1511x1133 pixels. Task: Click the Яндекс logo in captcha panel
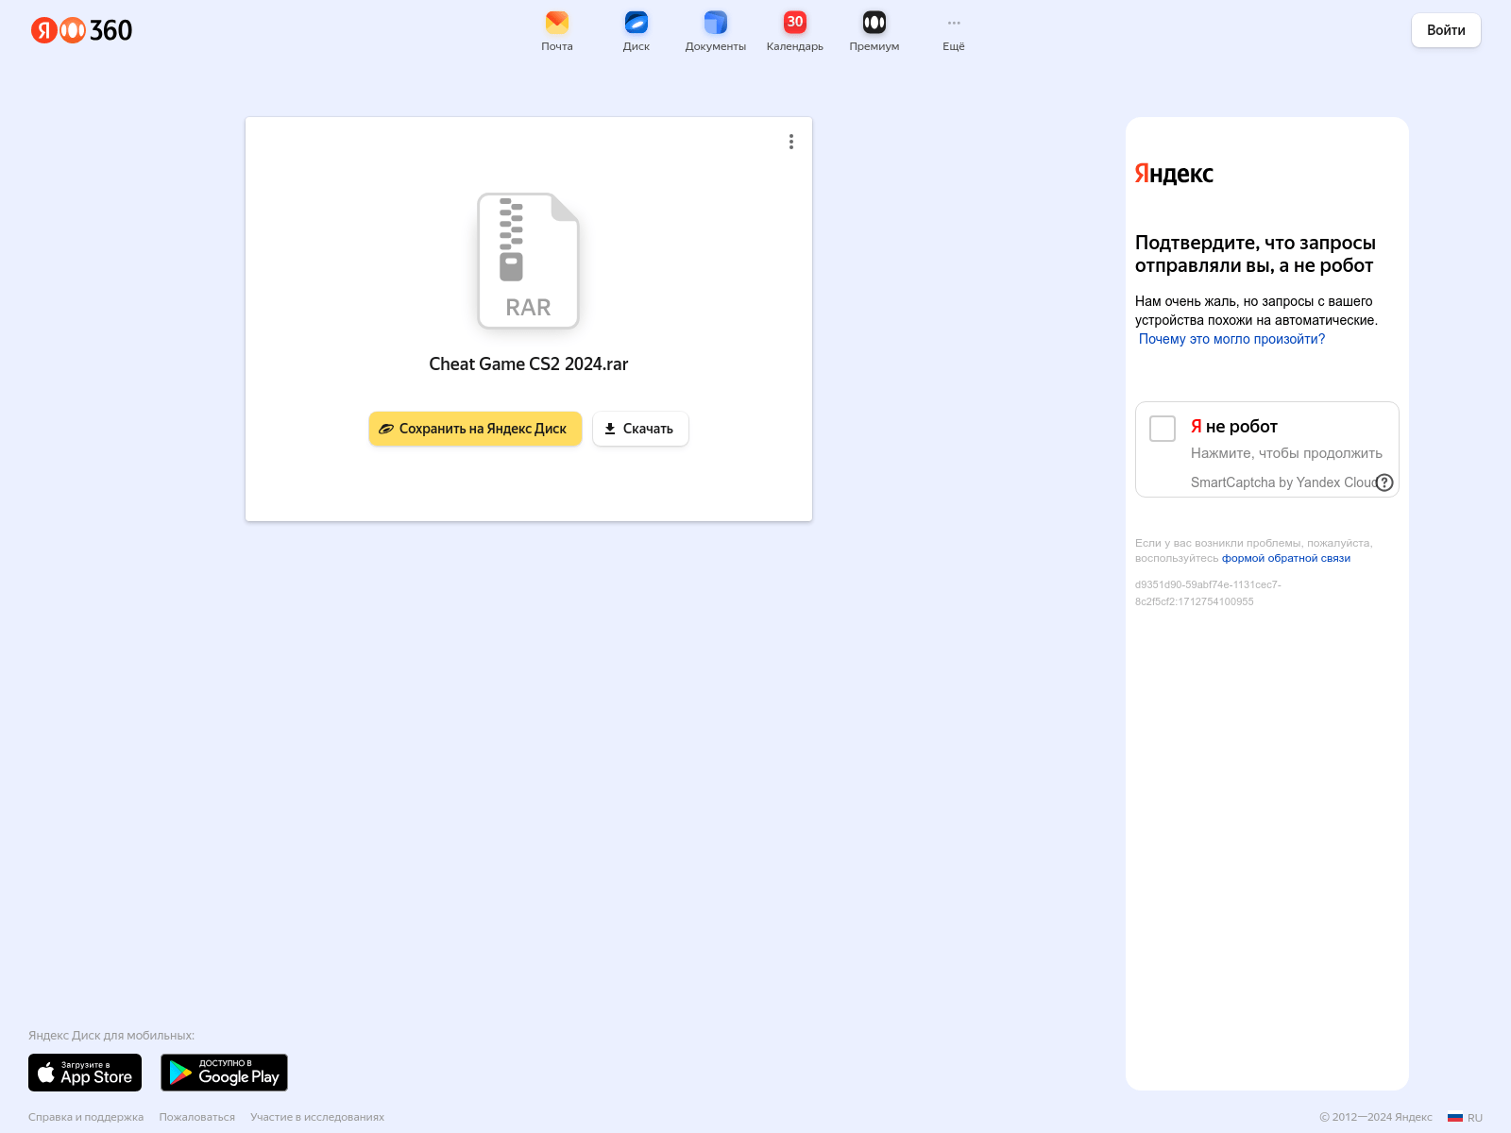[1174, 174]
